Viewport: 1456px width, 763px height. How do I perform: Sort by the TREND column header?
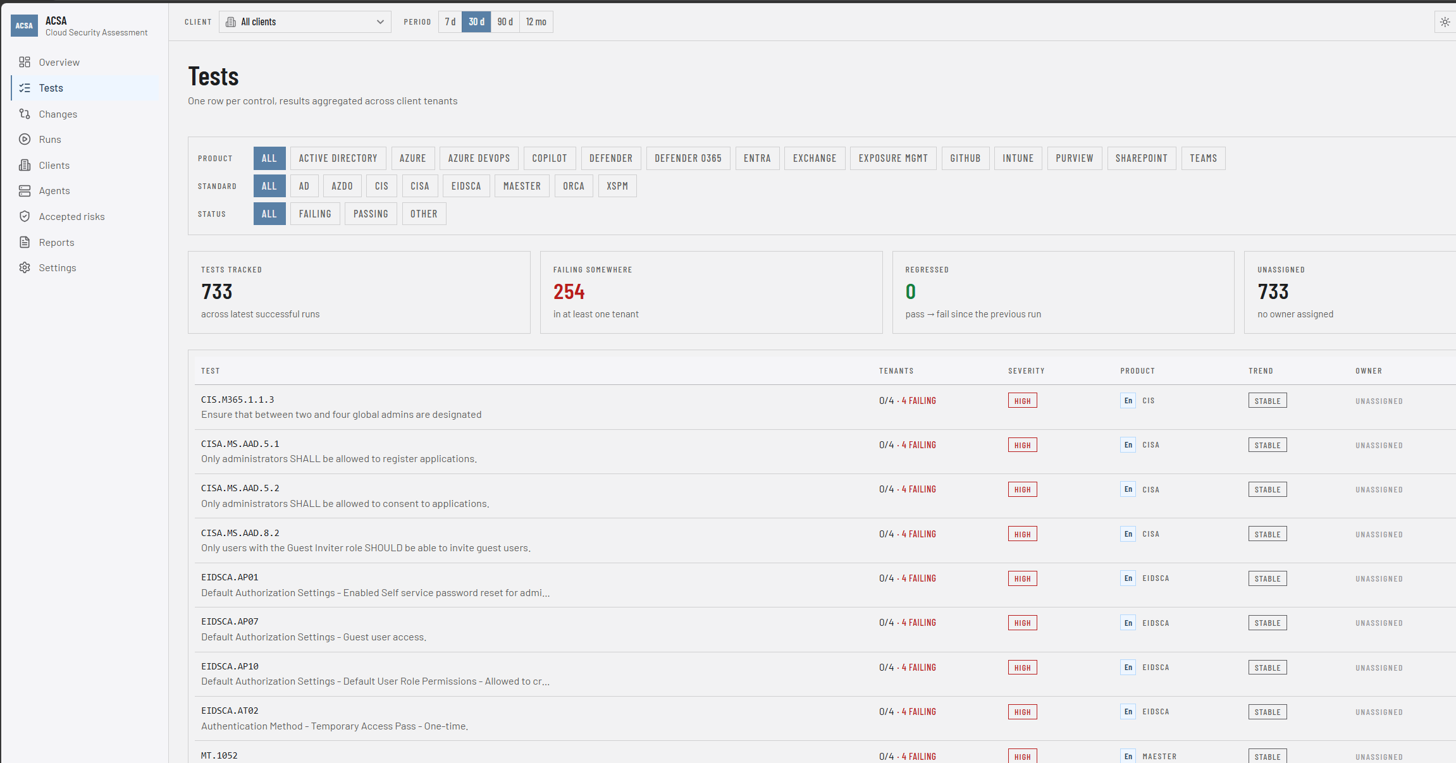[1261, 371]
